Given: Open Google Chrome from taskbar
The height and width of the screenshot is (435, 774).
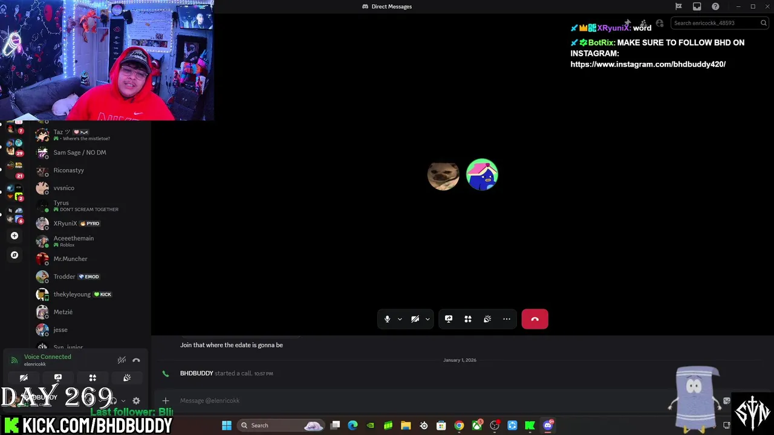Looking at the screenshot, I should click(459, 425).
